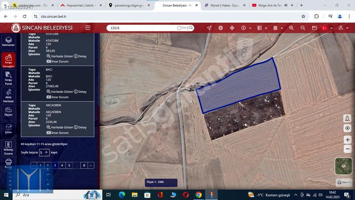This screenshot has width=355, height=200.
Task: Click the Nöbetçi Eczane sidebar icon
Action: click(8, 148)
